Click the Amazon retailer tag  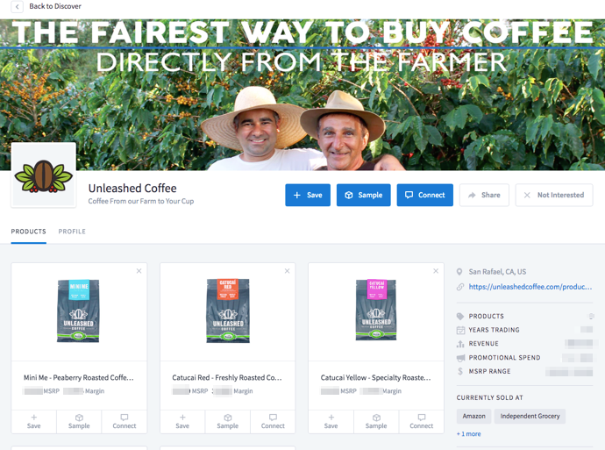pyautogui.click(x=473, y=416)
